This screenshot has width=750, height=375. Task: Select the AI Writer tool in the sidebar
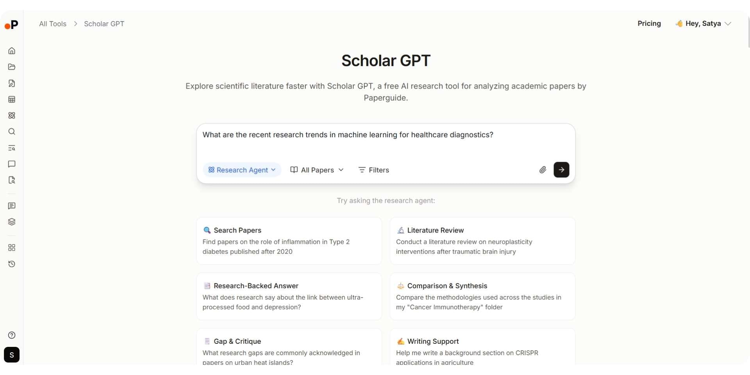(12, 83)
